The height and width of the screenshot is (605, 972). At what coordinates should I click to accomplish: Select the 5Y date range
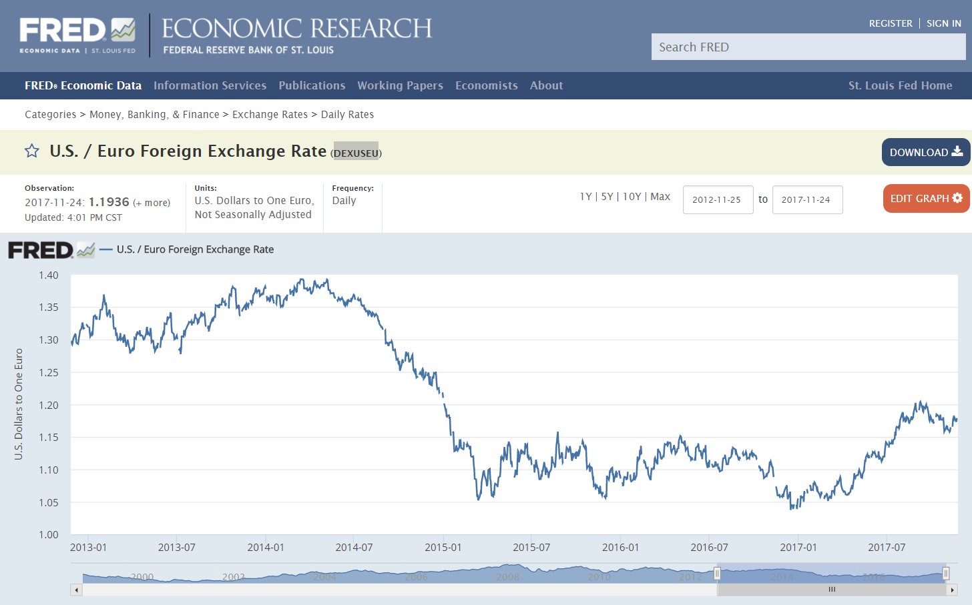coord(607,197)
